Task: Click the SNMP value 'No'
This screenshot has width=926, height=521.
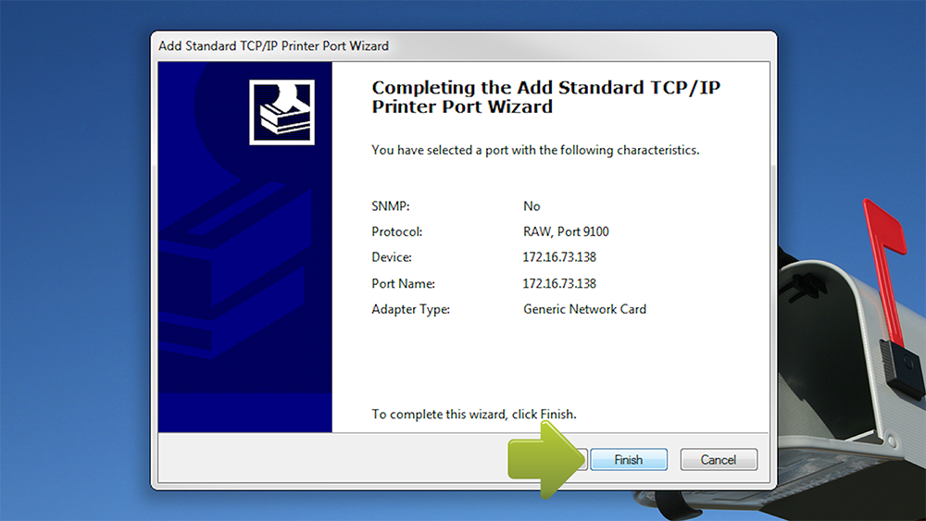Action: (532, 206)
